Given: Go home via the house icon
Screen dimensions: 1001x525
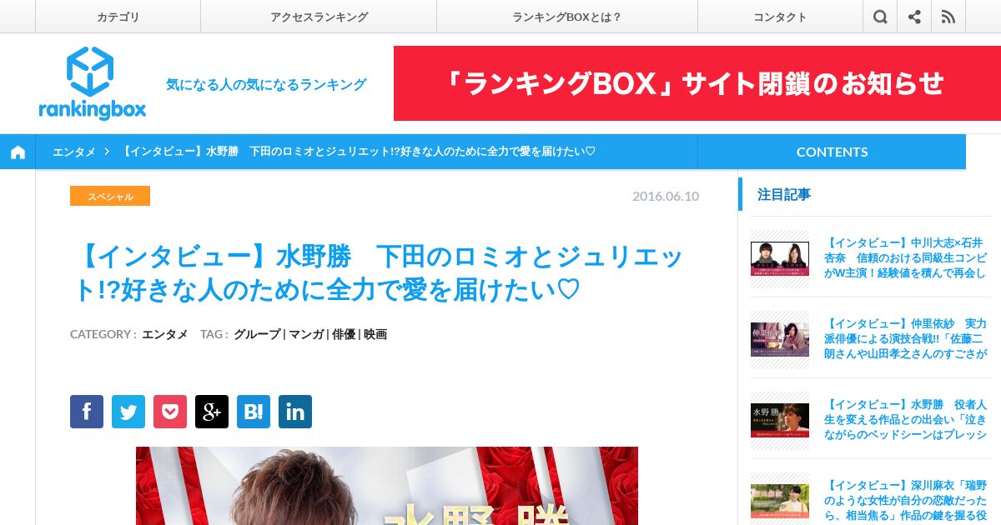Looking at the screenshot, I should pyautogui.click(x=18, y=152).
